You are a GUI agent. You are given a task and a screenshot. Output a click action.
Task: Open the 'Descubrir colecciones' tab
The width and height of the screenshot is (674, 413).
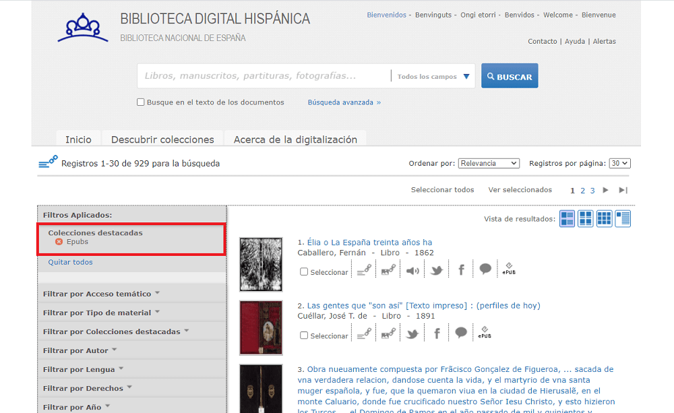click(x=162, y=139)
